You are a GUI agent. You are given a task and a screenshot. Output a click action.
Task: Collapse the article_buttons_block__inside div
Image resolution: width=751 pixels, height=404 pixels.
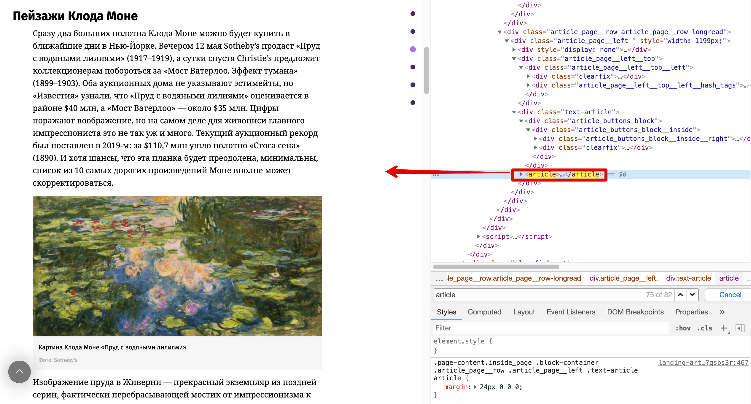click(528, 130)
